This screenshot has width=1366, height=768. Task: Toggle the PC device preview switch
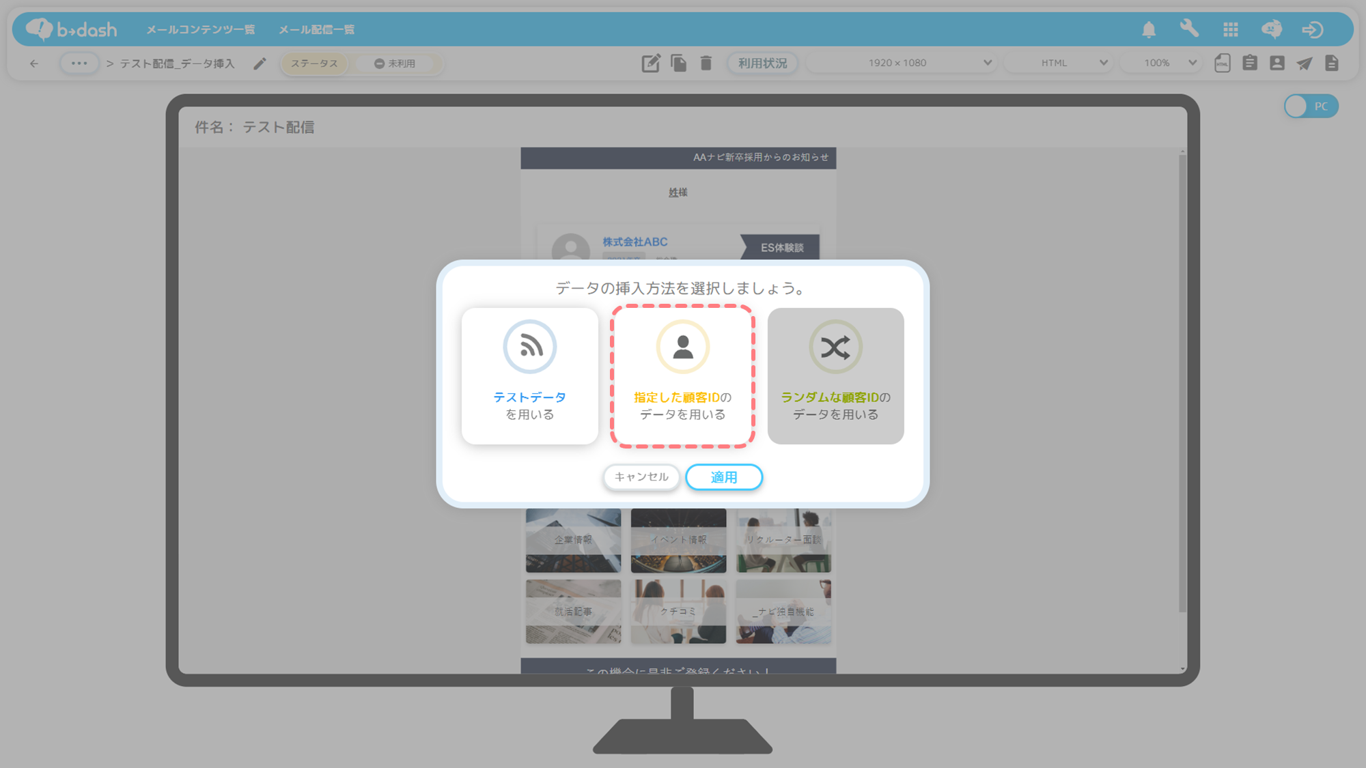click(x=1311, y=106)
